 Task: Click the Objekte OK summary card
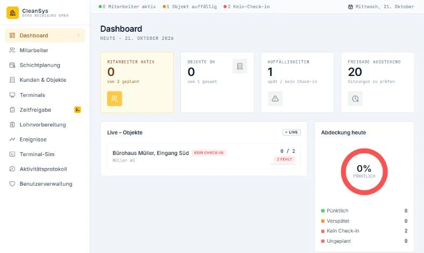click(x=217, y=82)
